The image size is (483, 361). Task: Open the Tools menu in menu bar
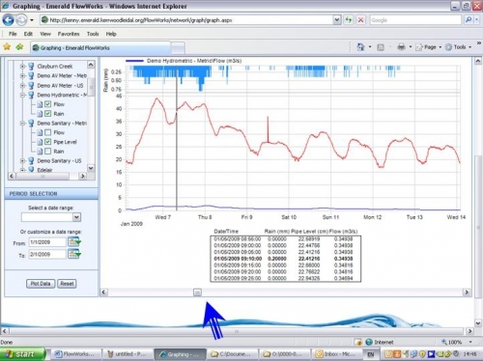pyautogui.click(x=93, y=34)
